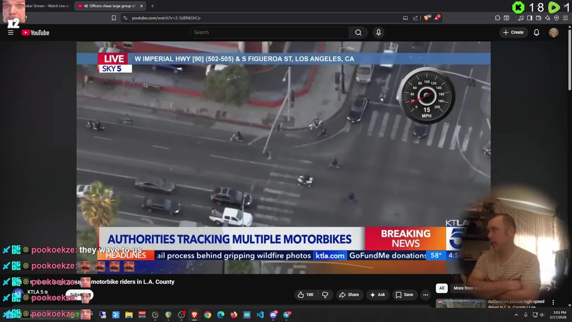Click the video player to pause
This screenshot has width=572, height=322.
283,157
